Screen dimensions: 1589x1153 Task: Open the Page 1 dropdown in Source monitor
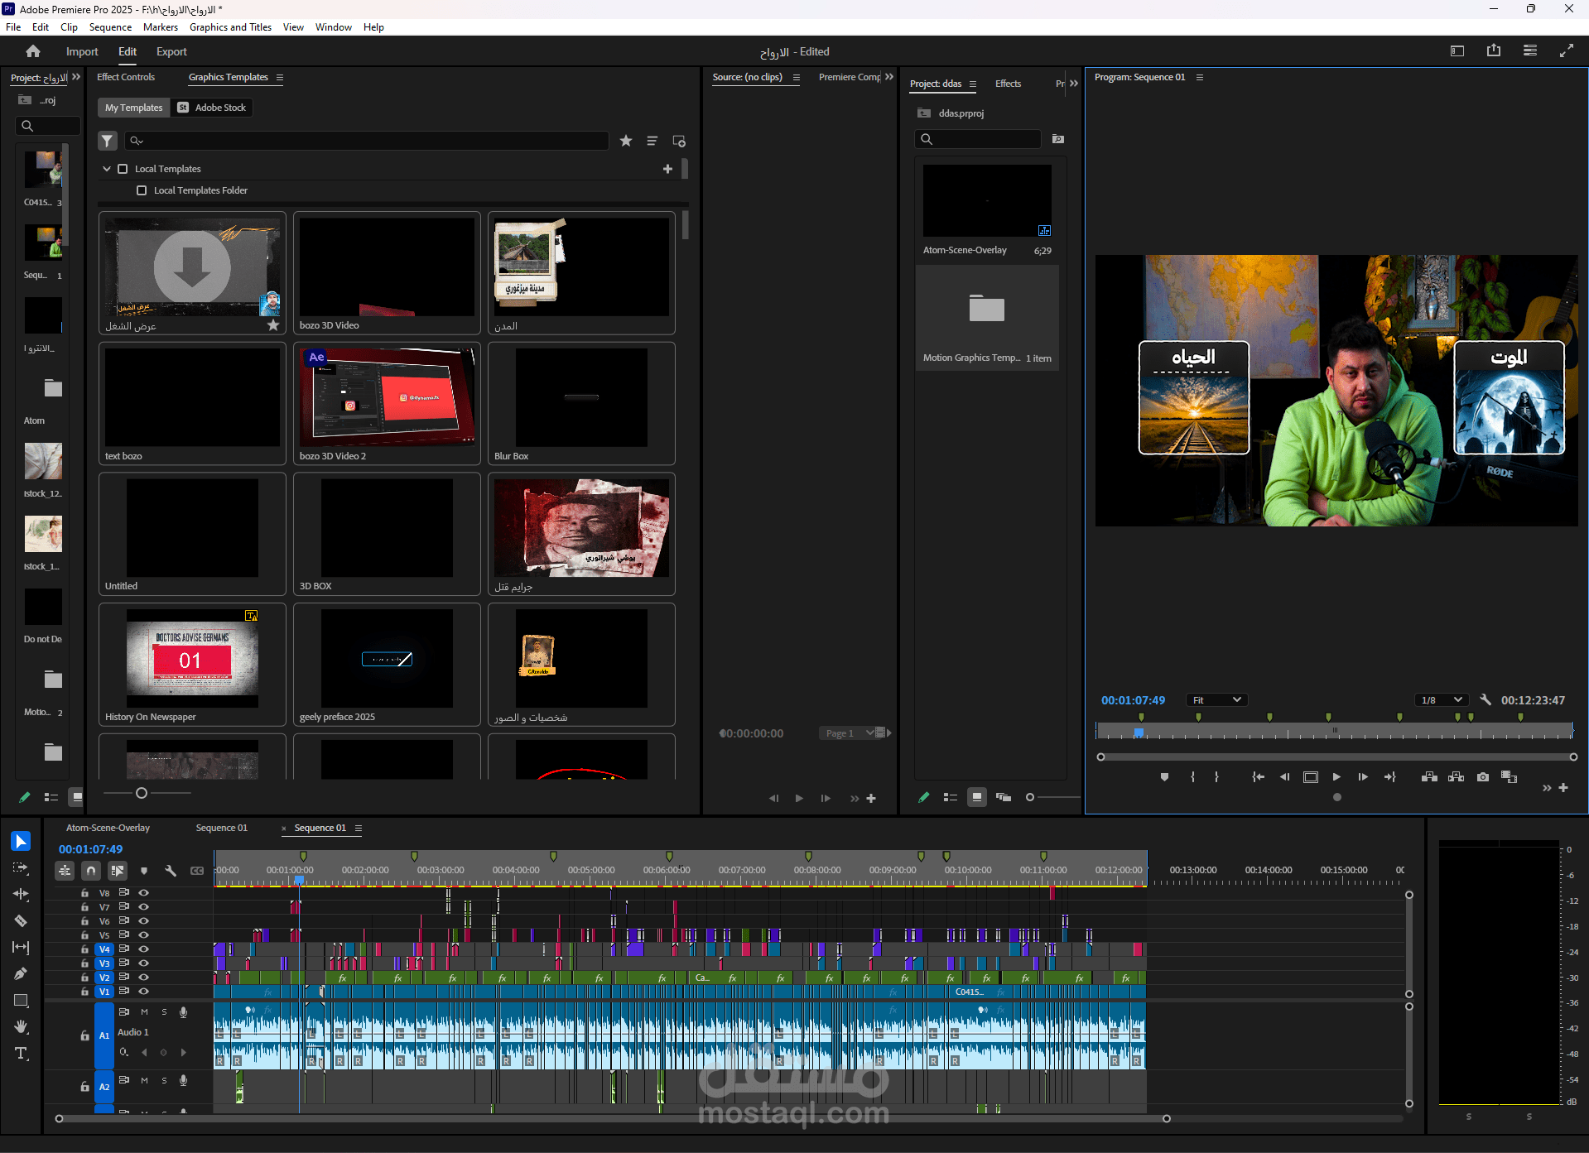point(850,733)
